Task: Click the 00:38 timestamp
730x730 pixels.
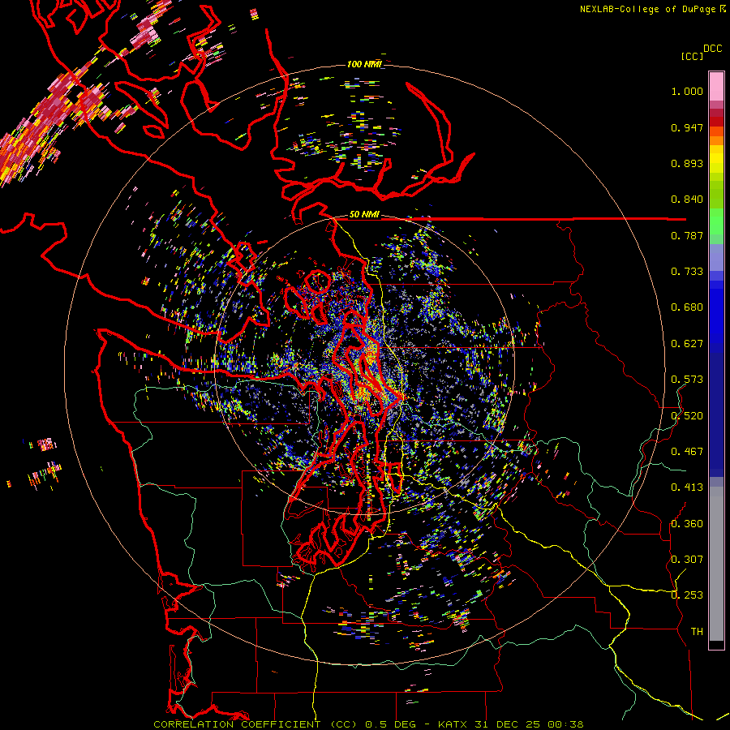Action: 565,724
